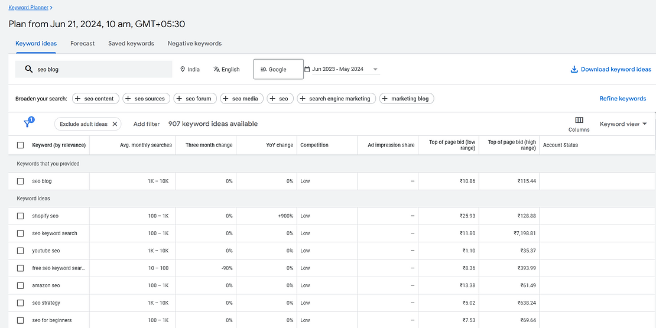Click the -90% three month change value

tap(227, 268)
